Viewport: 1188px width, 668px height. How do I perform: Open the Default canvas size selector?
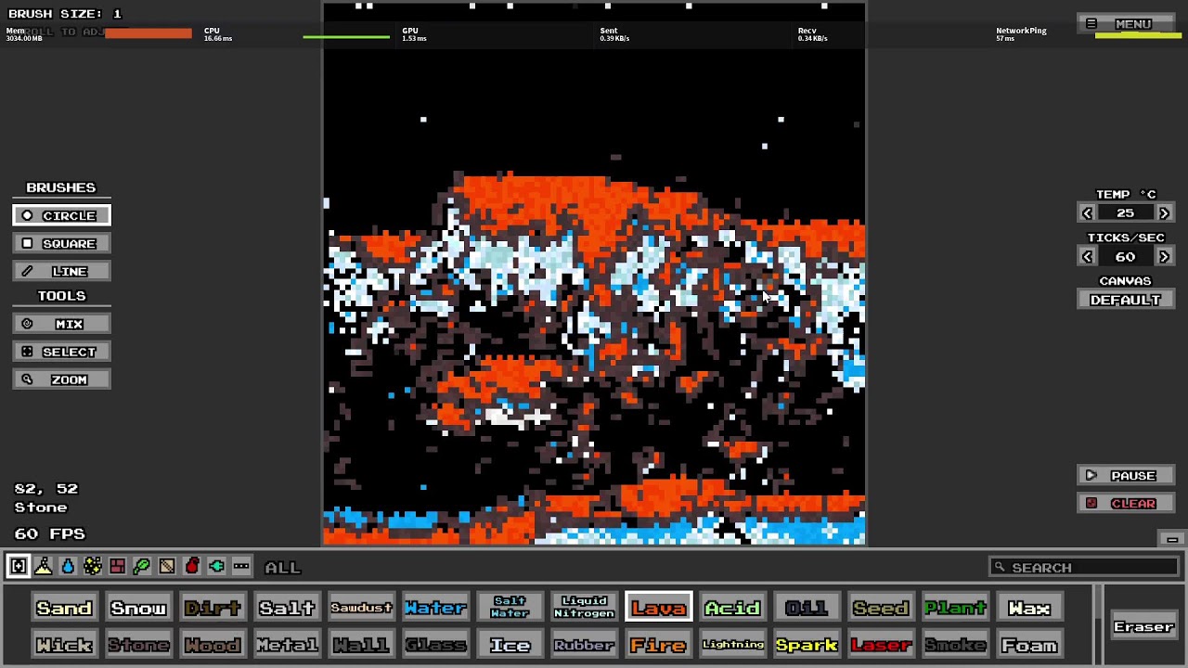tap(1125, 300)
